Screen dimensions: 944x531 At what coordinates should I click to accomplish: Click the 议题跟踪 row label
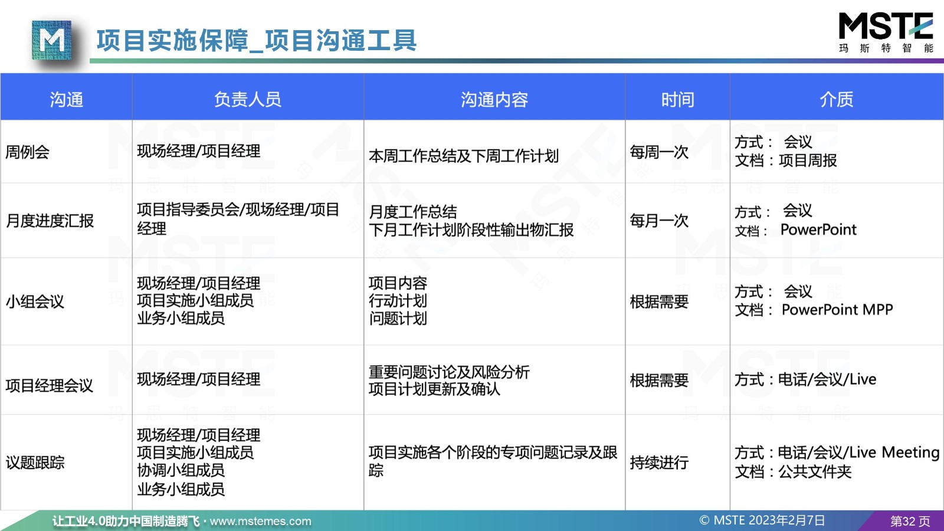(x=35, y=463)
